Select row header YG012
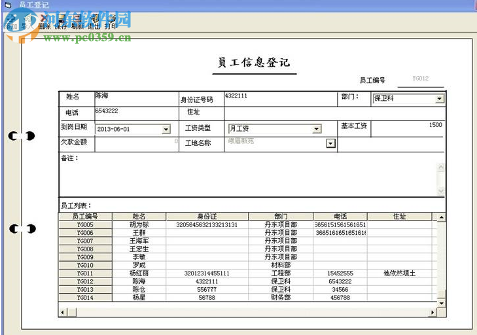 click(x=85, y=281)
